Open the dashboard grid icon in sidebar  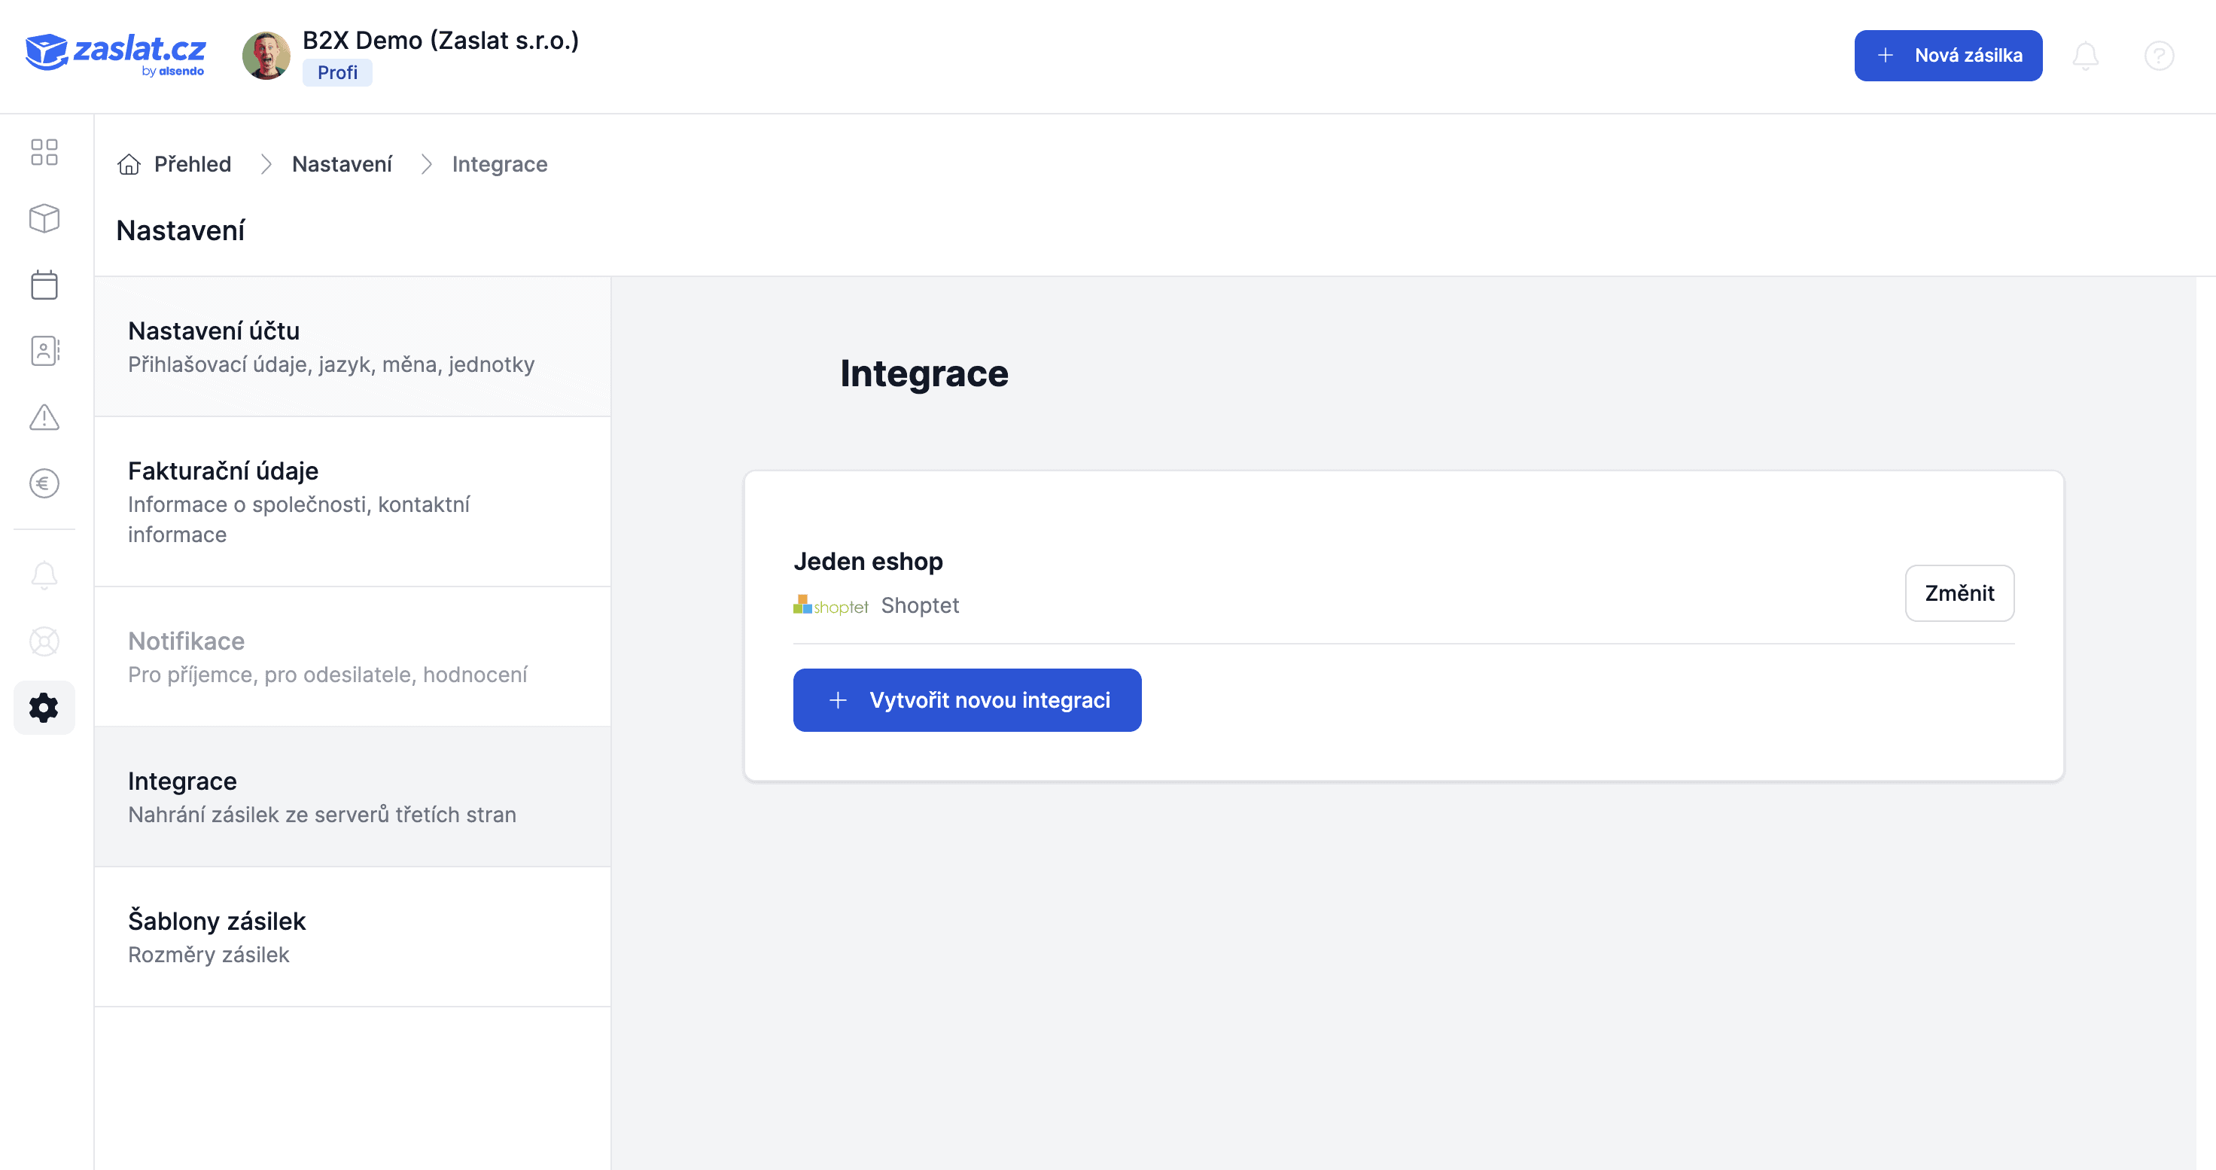[x=44, y=152]
